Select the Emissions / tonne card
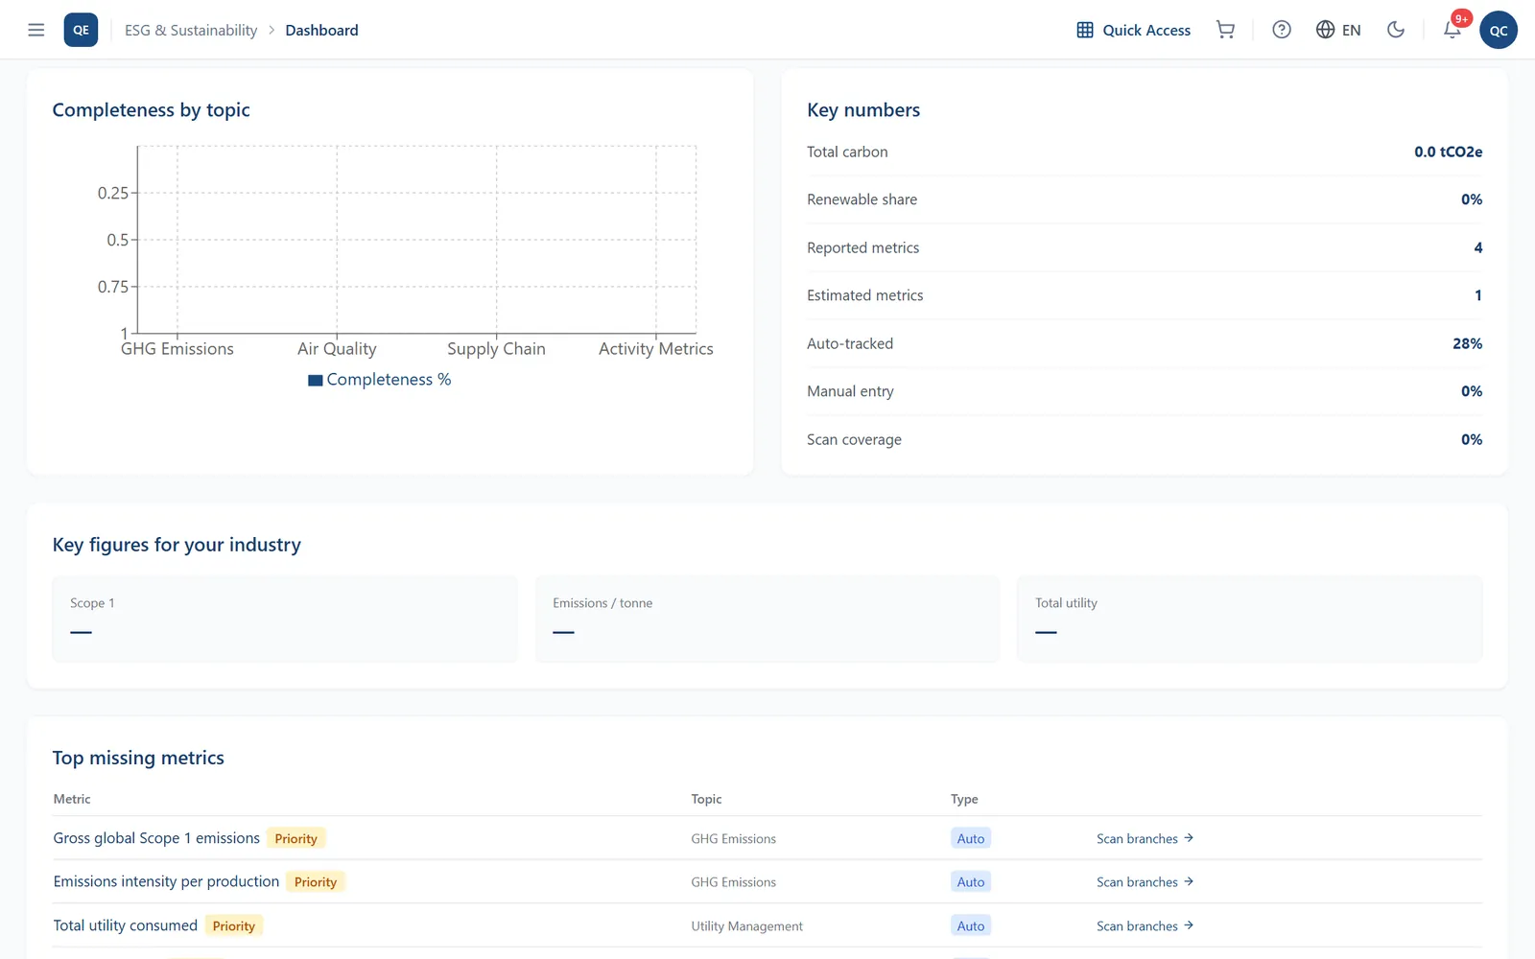 (x=767, y=619)
